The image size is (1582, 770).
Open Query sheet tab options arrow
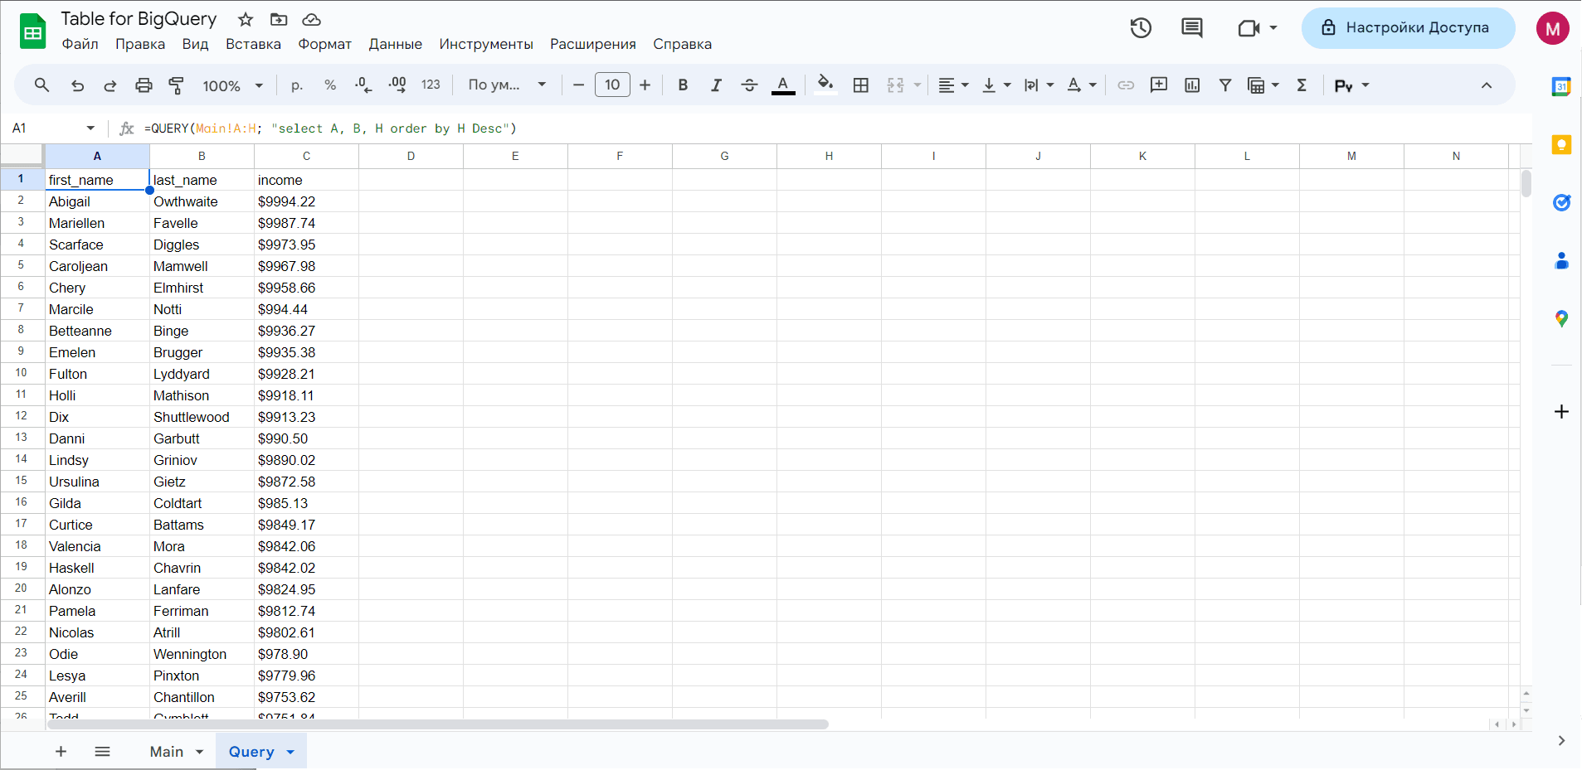[290, 752]
